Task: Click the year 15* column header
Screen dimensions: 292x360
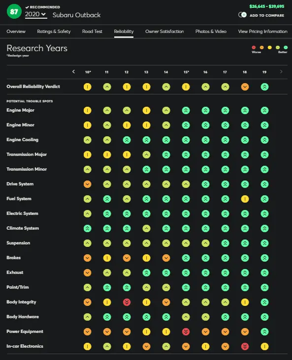Action: point(186,72)
